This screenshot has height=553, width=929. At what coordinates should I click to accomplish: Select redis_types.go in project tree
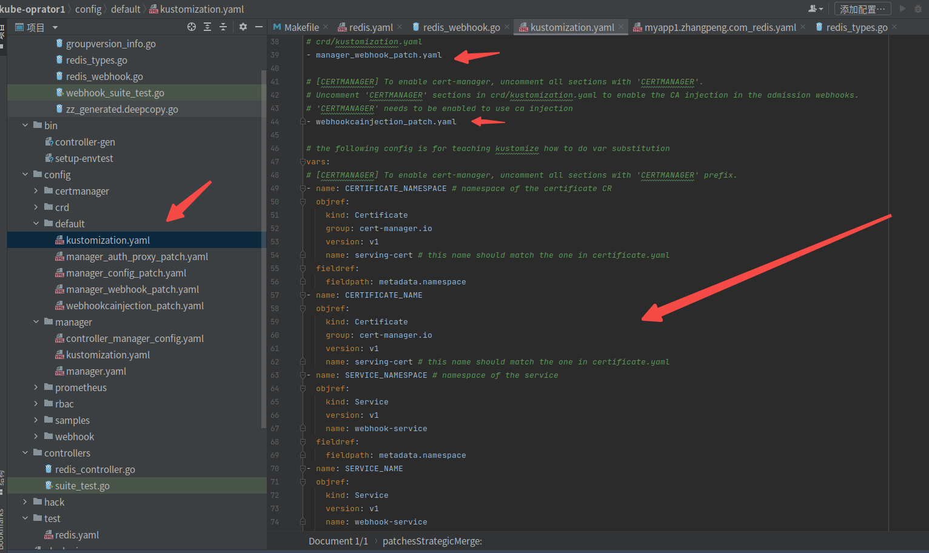tap(96, 60)
